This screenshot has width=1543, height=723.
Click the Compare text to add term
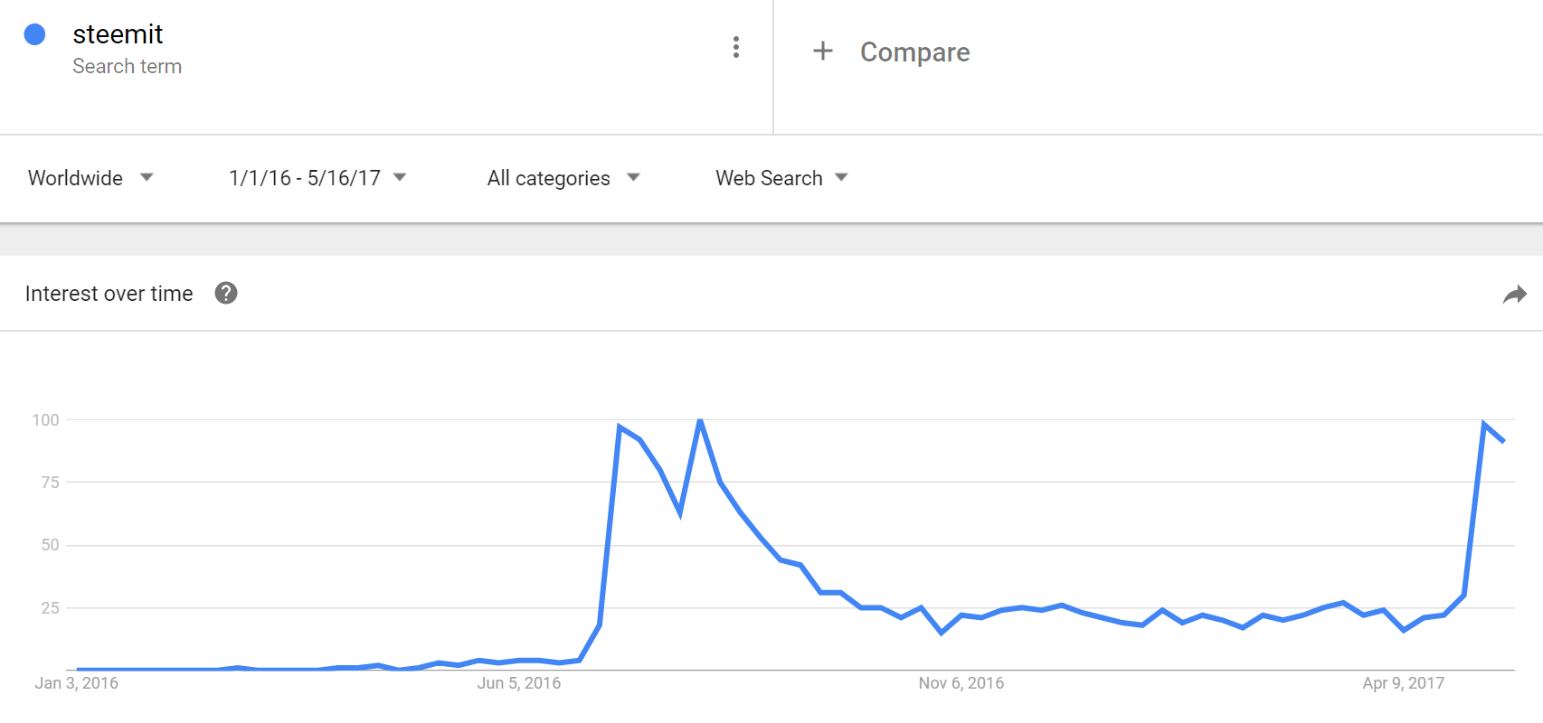(914, 52)
